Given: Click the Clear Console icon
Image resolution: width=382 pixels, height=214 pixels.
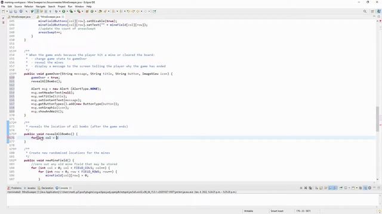Looking at the screenshot, I should pos(316,188).
